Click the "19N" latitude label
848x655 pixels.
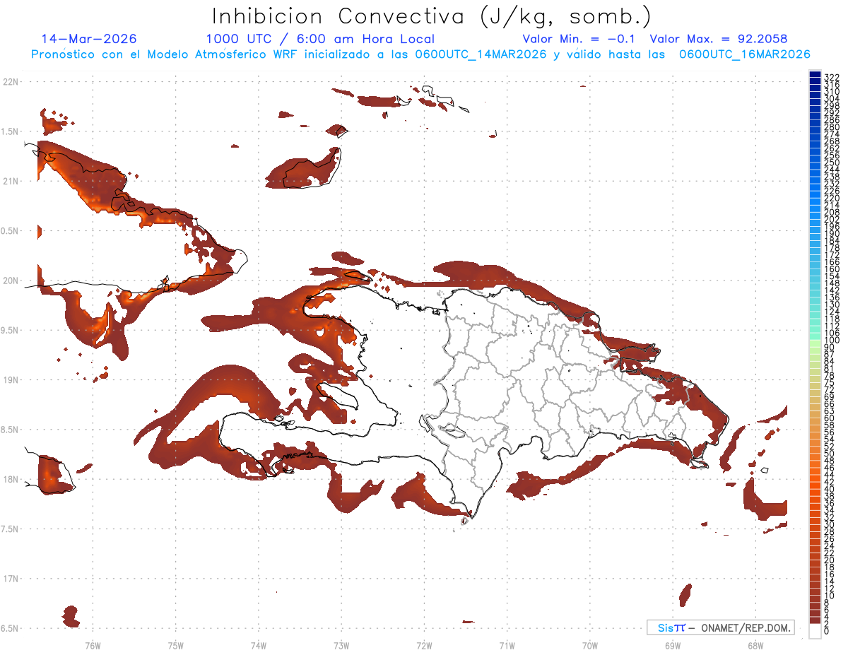pyautogui.click(x=10, y=379)
